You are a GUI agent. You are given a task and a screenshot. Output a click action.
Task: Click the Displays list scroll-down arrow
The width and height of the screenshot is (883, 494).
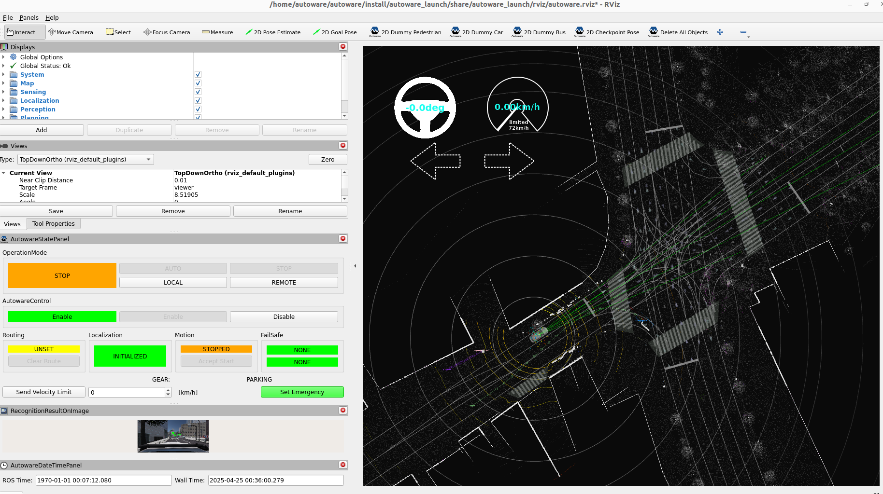point(344,116)
